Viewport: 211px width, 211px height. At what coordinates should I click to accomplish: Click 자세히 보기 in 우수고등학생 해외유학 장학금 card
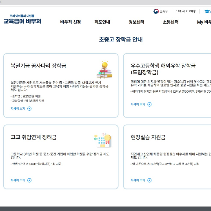point(138,104)
